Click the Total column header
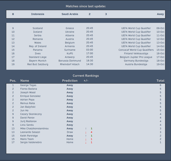The width and height of the screenshot is (171, 161). point(160,81)
